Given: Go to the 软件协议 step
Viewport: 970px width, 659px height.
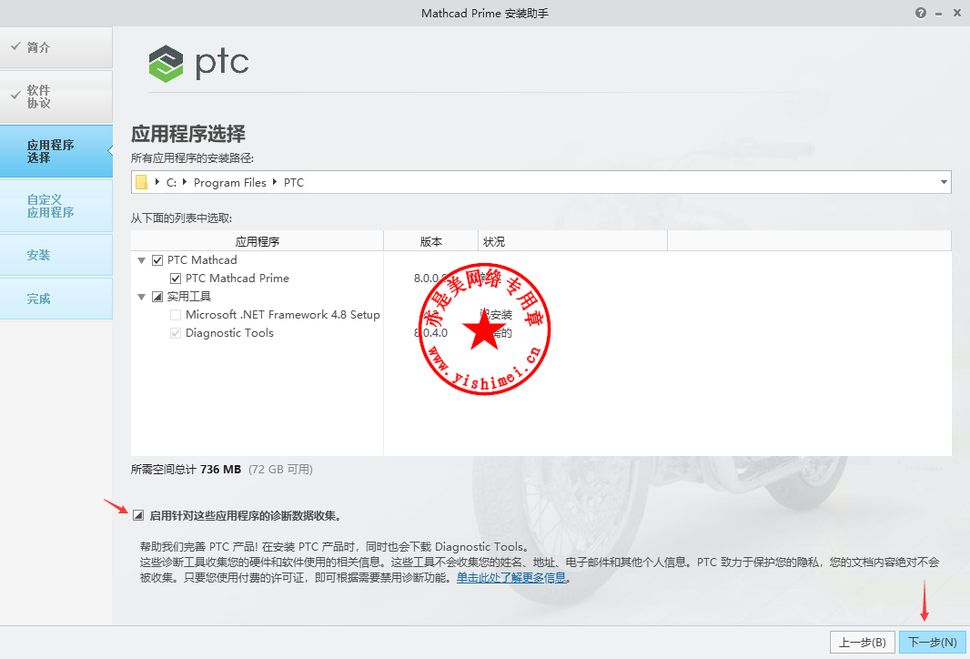Looking at the screenshot, I should (56, 96).
